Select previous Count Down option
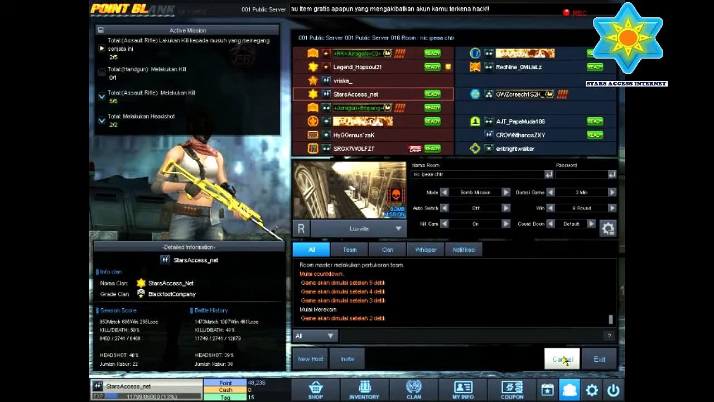The width and height of the screenshot is (714, 402). (551, 223)
